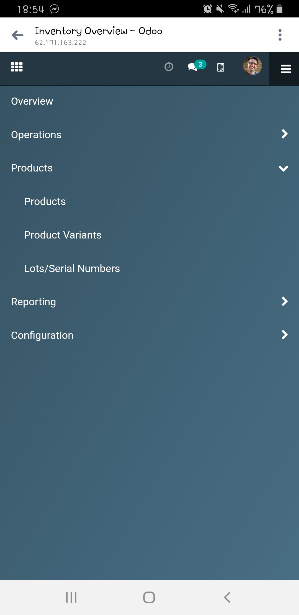Screen dimensions: 299x615
Task: Close the hamburger navigation menu
Action: [285, 69]
